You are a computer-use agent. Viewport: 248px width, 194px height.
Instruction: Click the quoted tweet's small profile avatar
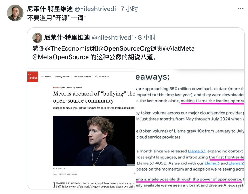37,38
